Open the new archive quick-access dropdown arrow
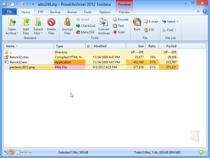 tap(17, 4)
